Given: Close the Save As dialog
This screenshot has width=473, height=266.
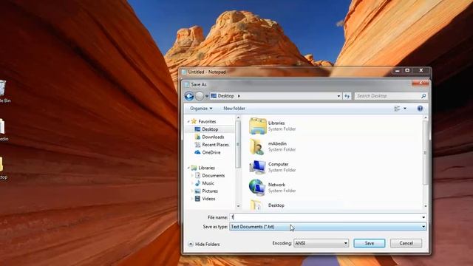Looking at the screenshot, I should [x=421, y=83].
